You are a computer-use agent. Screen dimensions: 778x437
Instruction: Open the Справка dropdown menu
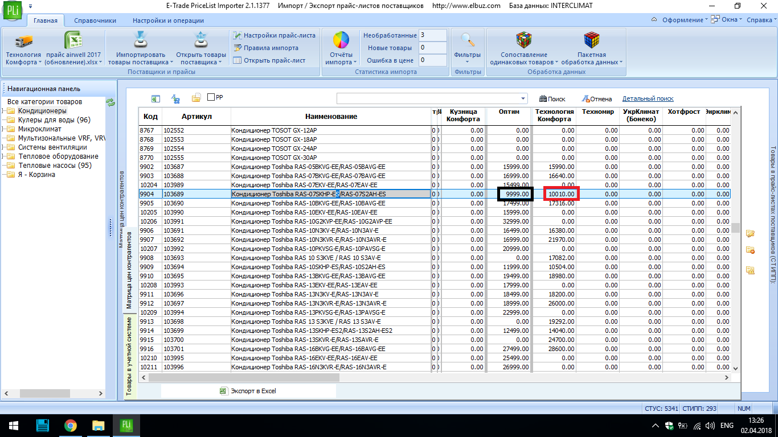(761, 20)
